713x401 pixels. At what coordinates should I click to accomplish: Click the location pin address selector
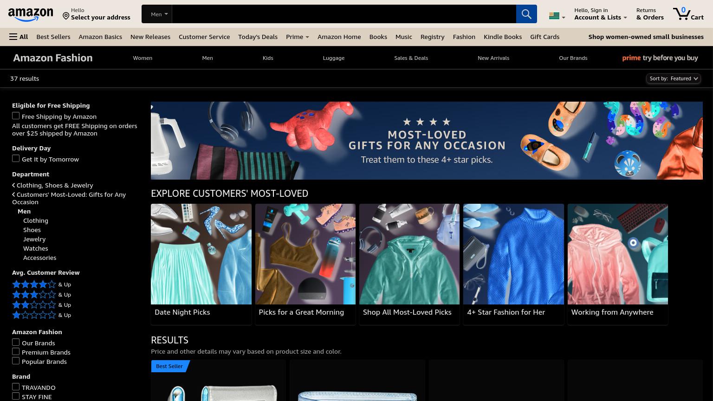(x=97, y=14)
